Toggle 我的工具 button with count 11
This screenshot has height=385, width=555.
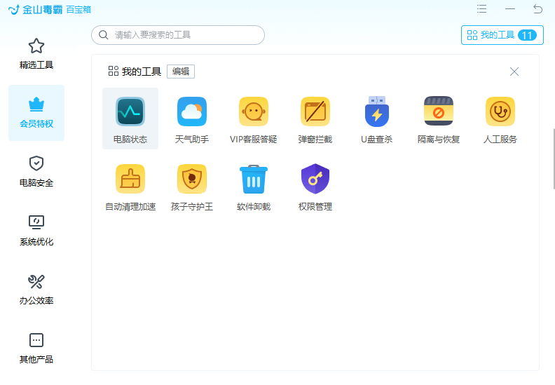tap(502, 35)
